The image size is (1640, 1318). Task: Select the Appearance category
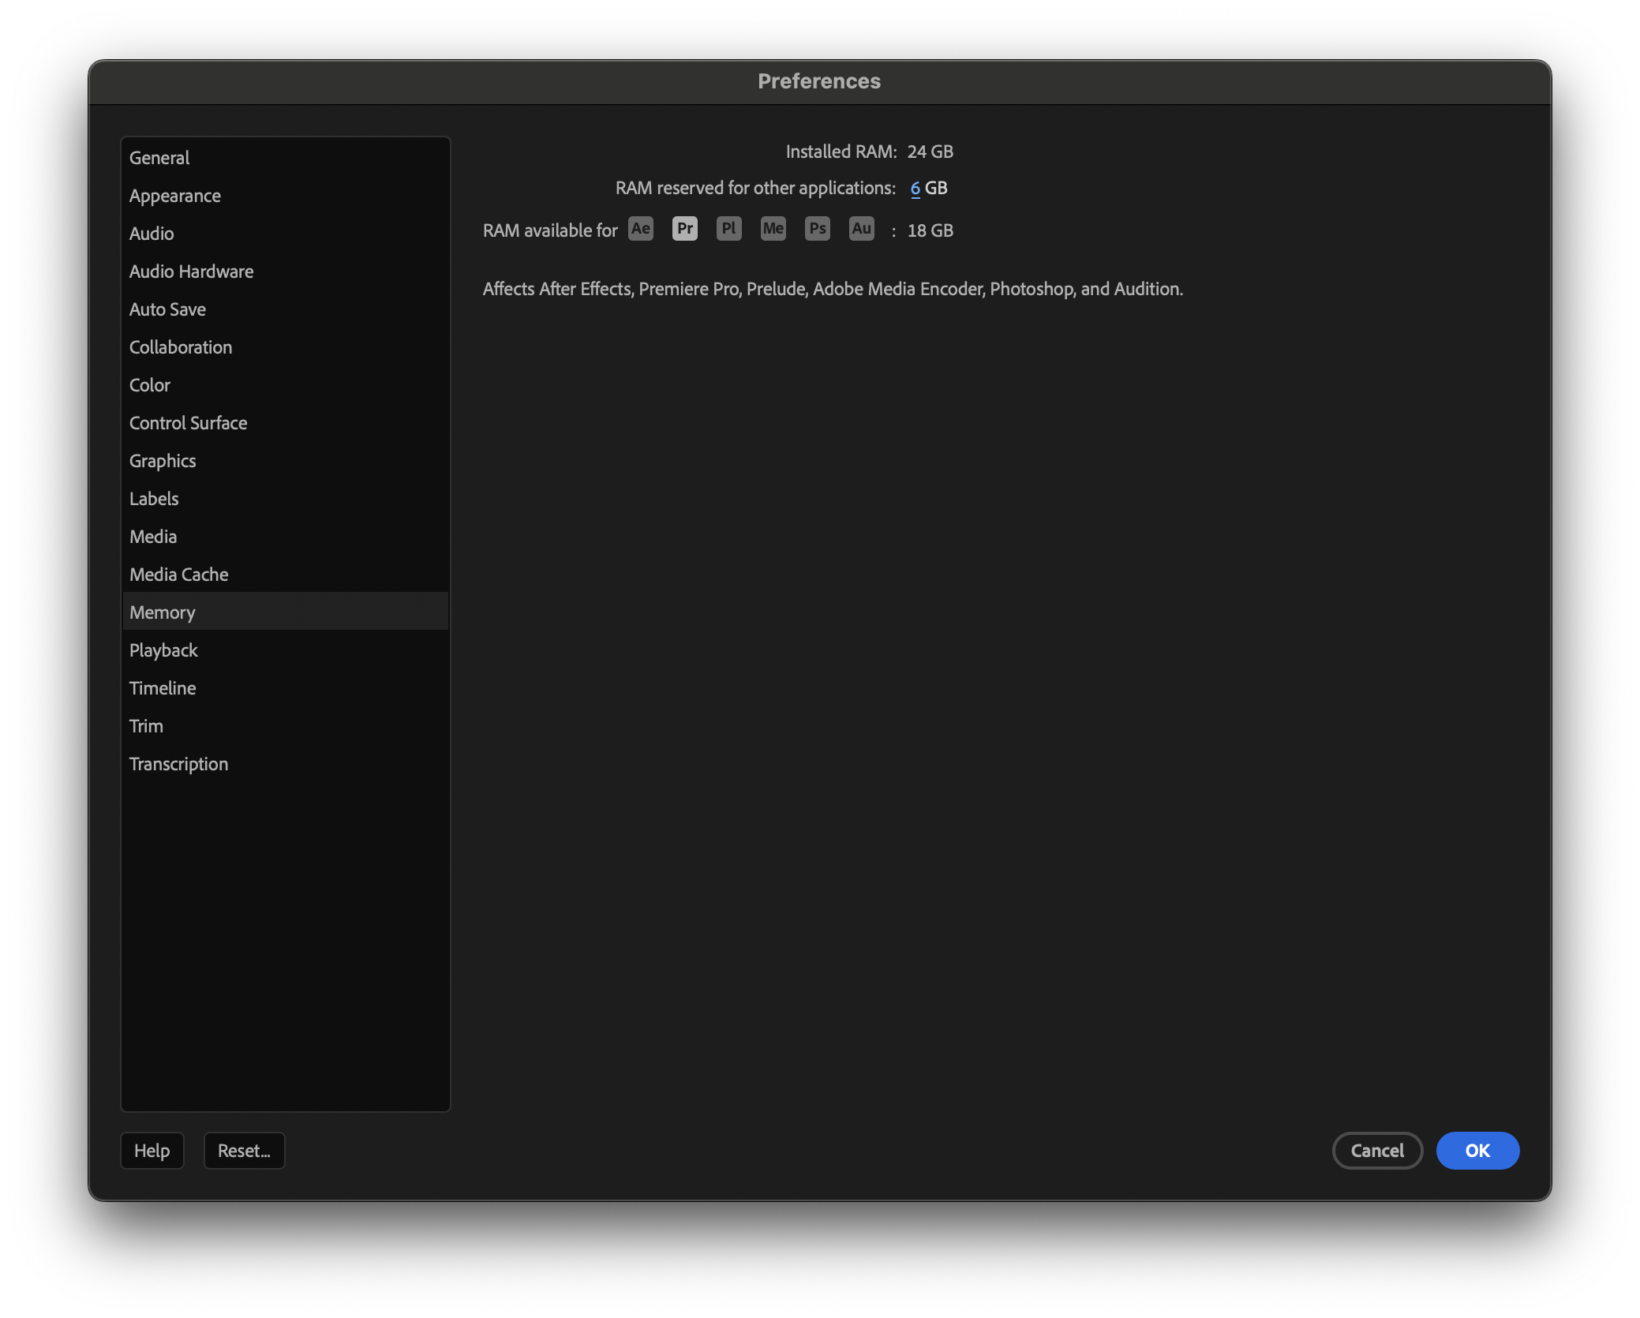click(175, 196)
